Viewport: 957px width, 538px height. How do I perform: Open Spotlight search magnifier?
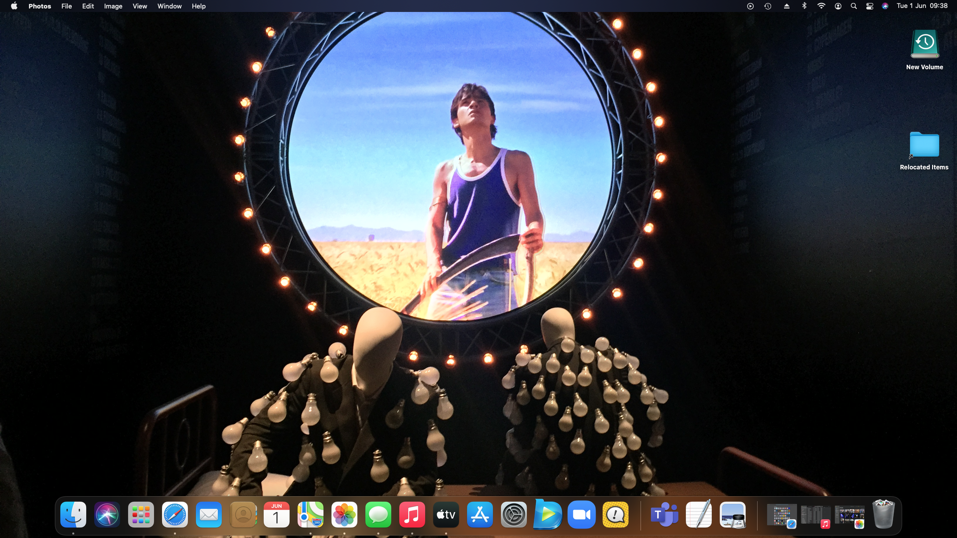point(854,6)
